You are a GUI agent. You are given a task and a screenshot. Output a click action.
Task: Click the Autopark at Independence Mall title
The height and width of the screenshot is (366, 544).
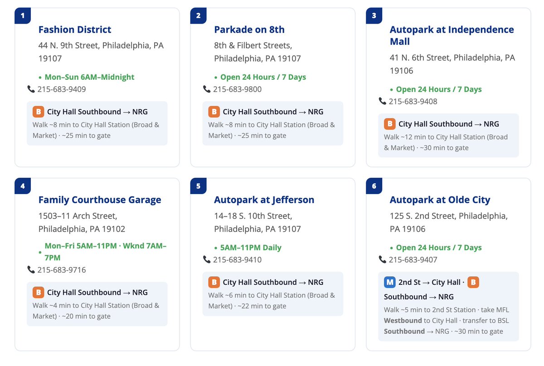click(452, 35)
